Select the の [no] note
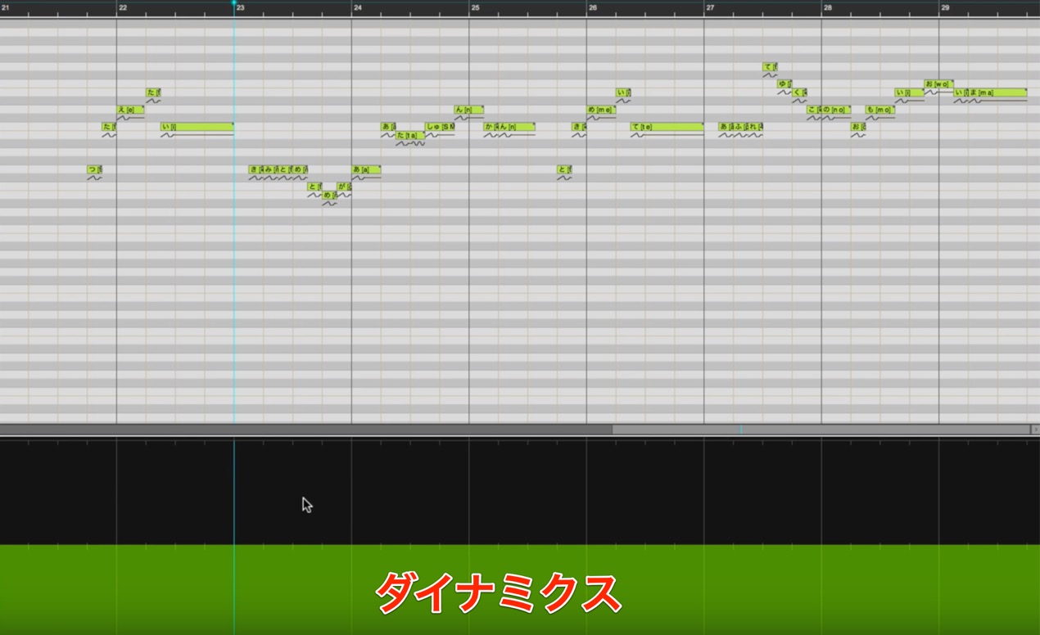Viewport: 1040px width, 635px height. tap(836, 110)
